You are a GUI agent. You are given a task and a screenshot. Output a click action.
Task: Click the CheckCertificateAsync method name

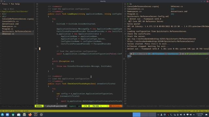79,84
